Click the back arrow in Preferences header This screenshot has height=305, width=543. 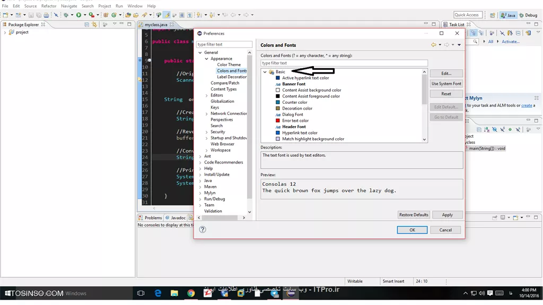point(434,45)
